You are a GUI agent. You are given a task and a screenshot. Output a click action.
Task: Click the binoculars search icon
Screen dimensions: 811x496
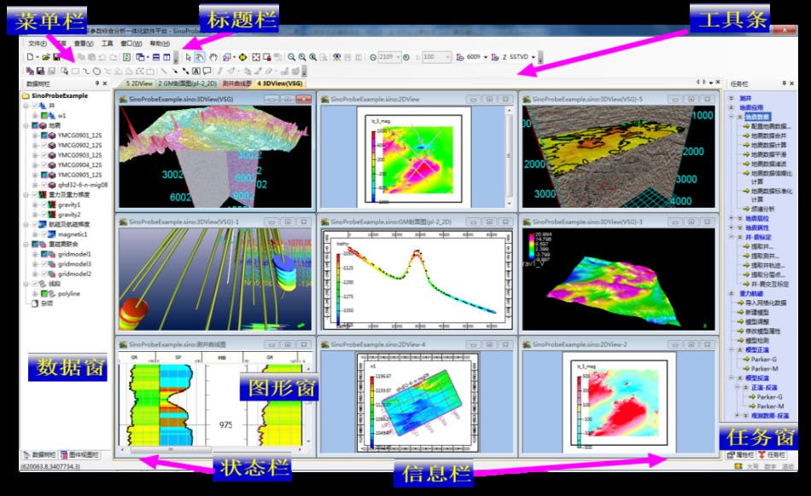pos(336,57)
